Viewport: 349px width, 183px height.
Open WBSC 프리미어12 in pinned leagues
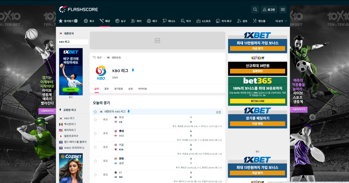[74, 148]
